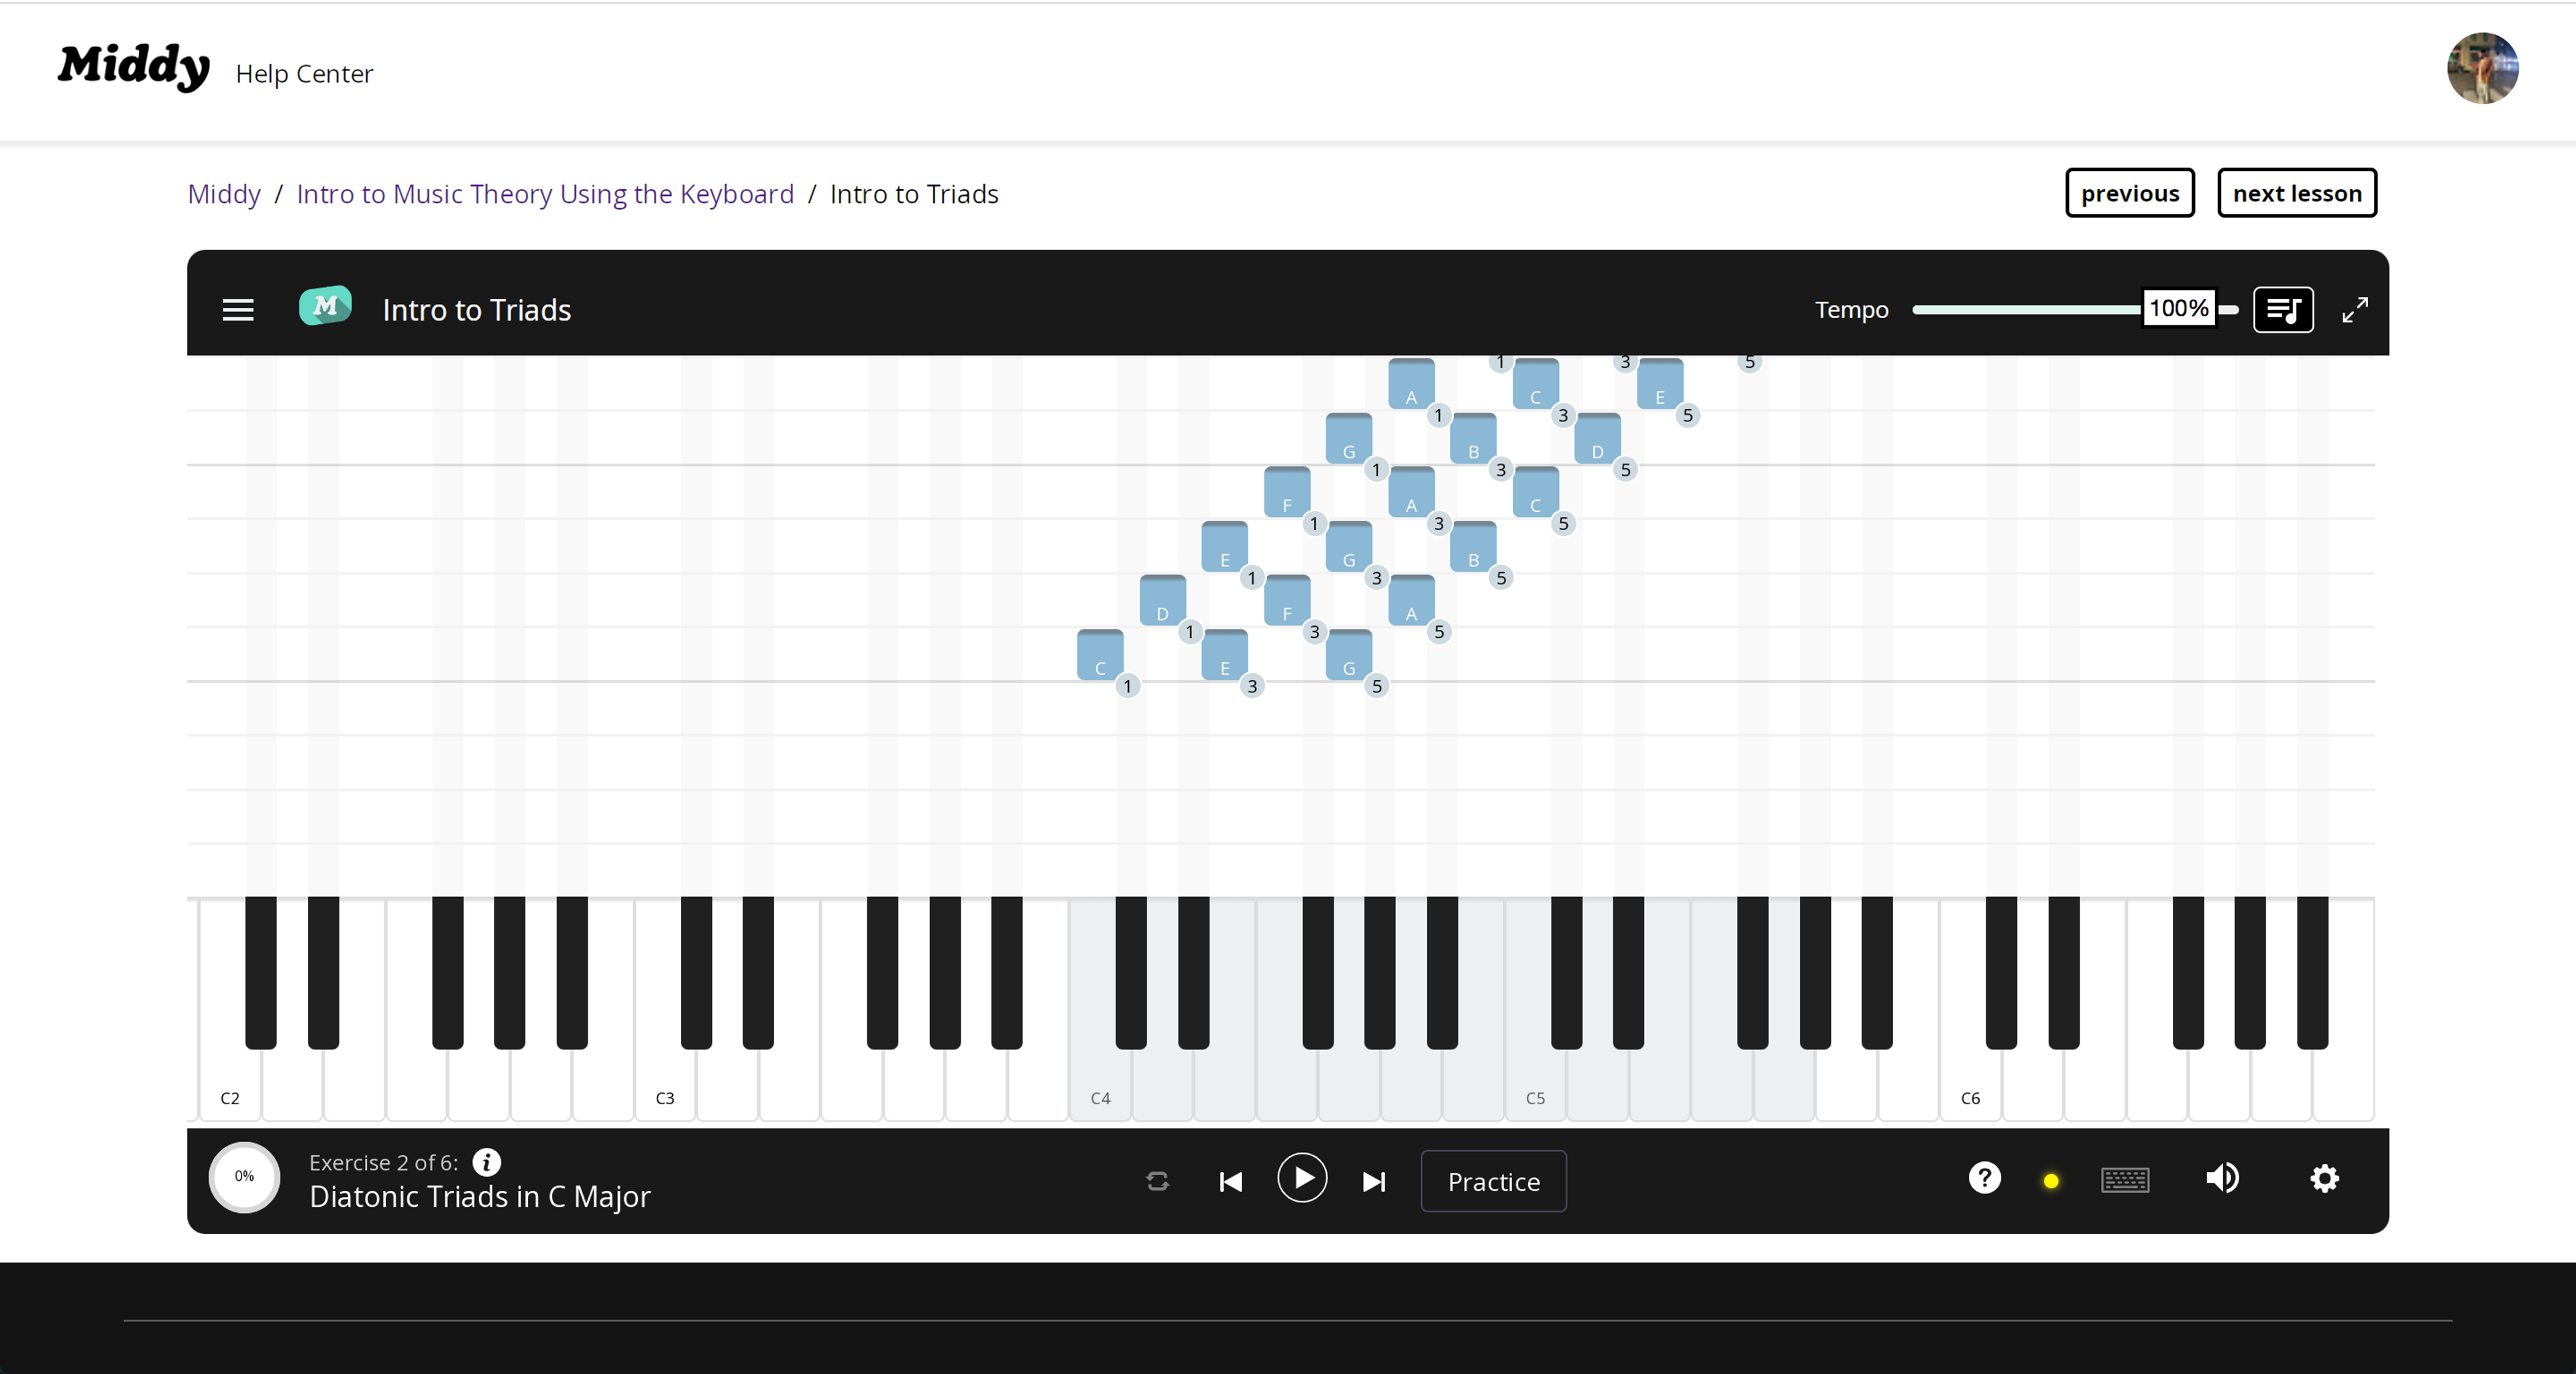Click the Middy breadcrumb home link
Viewport: 2576px width, 1374px height.
223,193
